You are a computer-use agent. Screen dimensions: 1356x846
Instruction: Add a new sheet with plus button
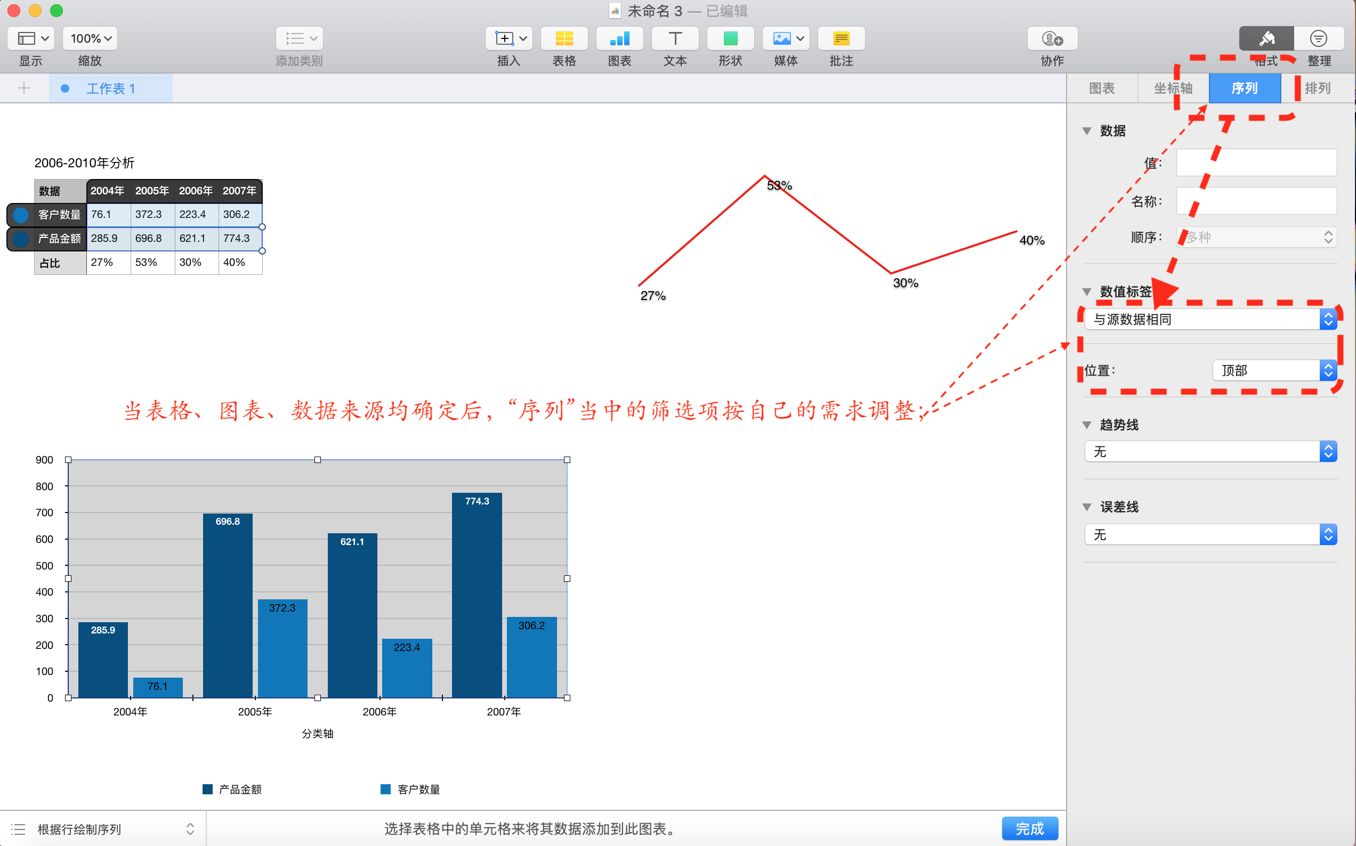point(24,88)
